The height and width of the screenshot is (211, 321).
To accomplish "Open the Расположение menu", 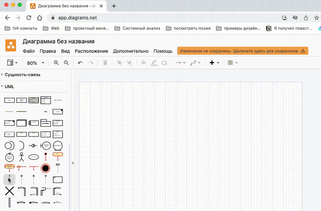I will [x=91, y=51].
